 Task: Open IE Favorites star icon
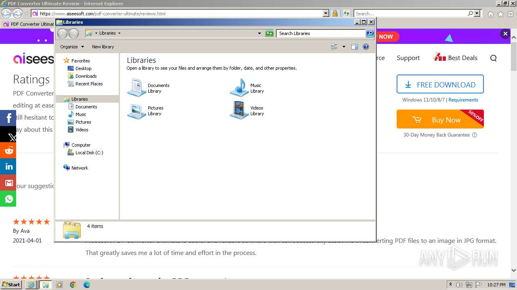[500, 14]
